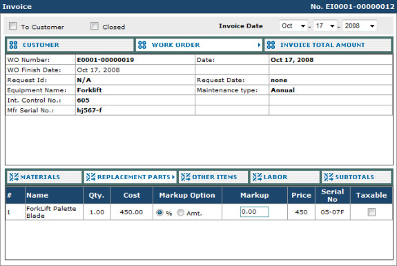
Task: Click the Other Items tab arrows icon
Action: click(186, 177)
